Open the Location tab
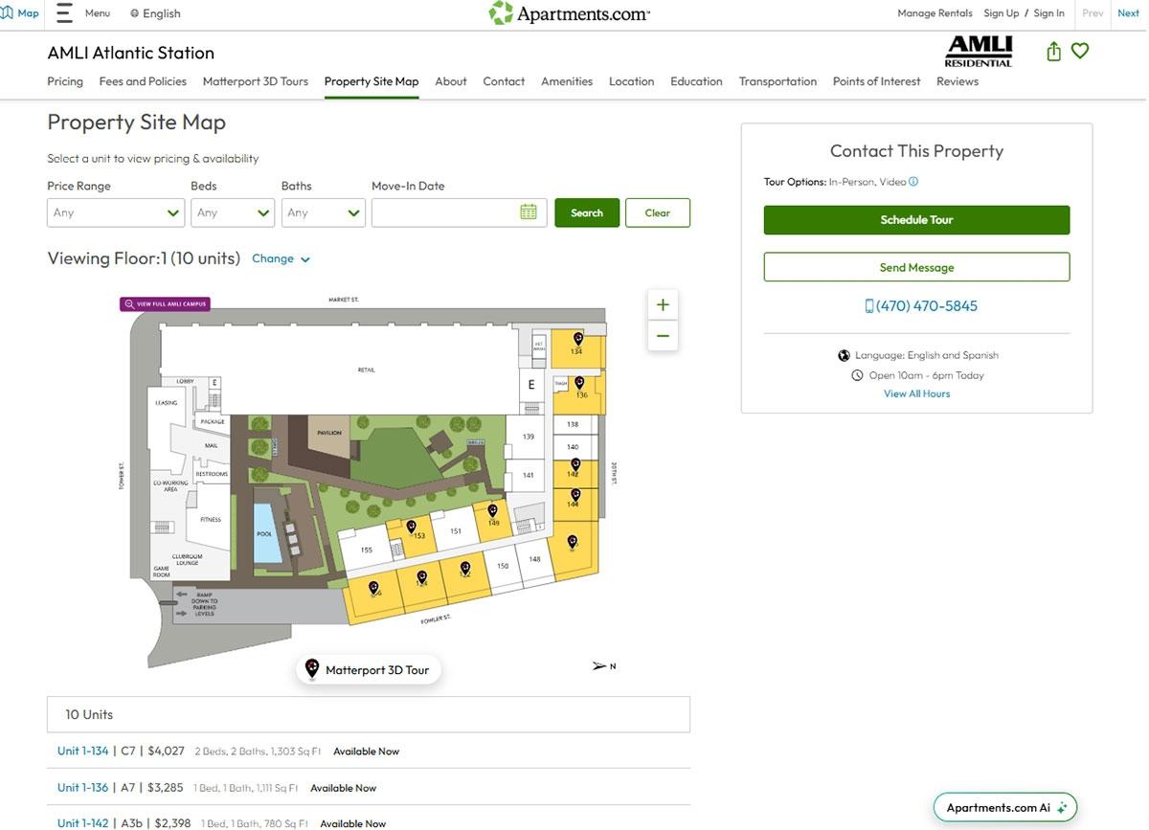The image size is (1149, 830). (631, 81)
